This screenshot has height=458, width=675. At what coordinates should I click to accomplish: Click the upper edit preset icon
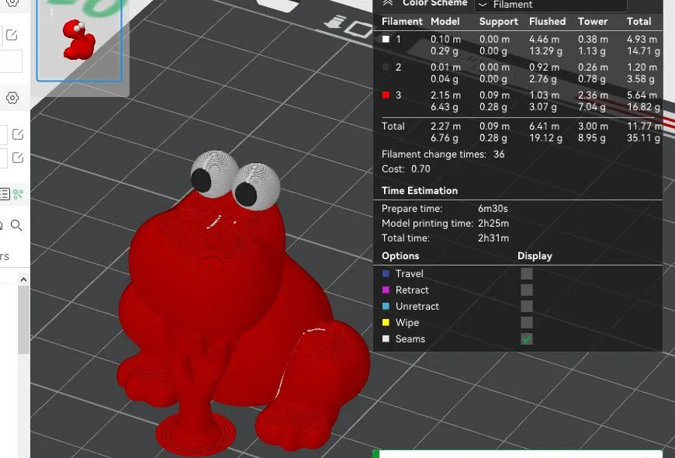17,134
